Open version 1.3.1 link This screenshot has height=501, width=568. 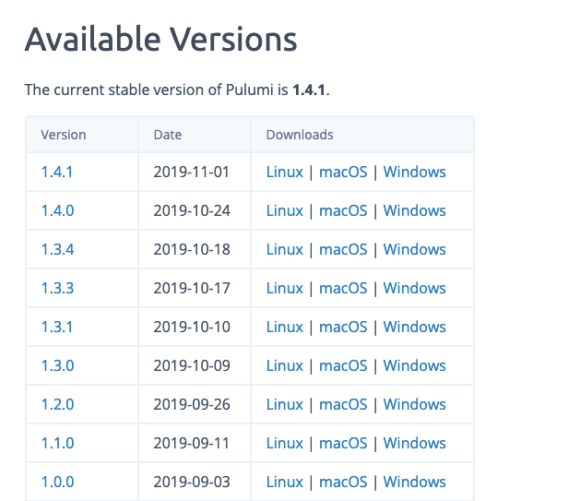tap(57, 327)
